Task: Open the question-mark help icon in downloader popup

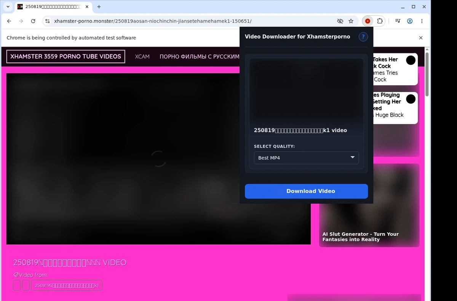Action: pyautogui.click(x=363, y=37)
